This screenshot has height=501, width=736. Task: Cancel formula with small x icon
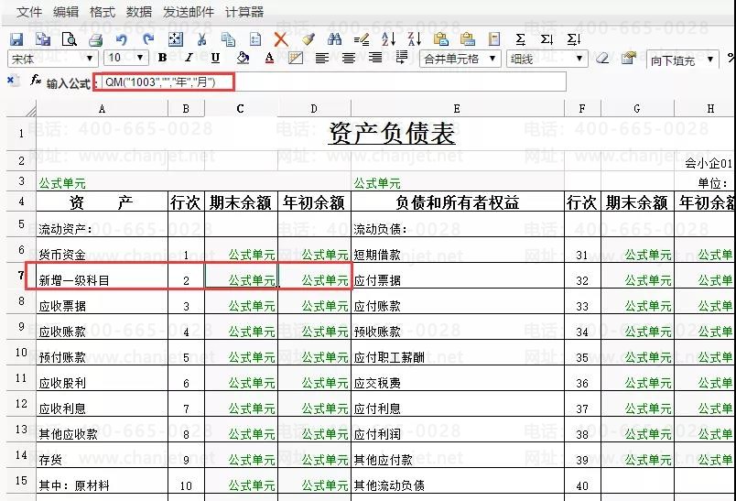(x=11, y=80)
